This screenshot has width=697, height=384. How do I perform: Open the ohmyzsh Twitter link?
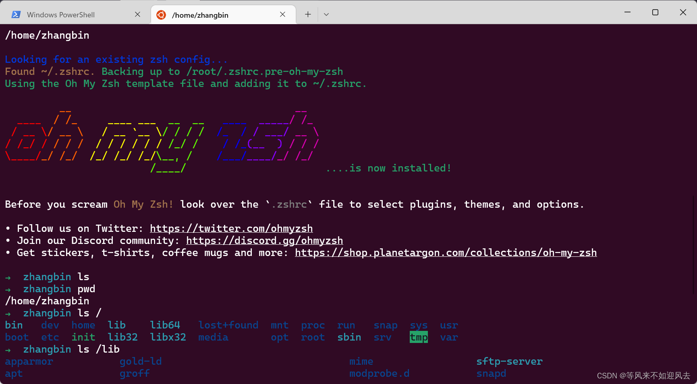(231, 228)
